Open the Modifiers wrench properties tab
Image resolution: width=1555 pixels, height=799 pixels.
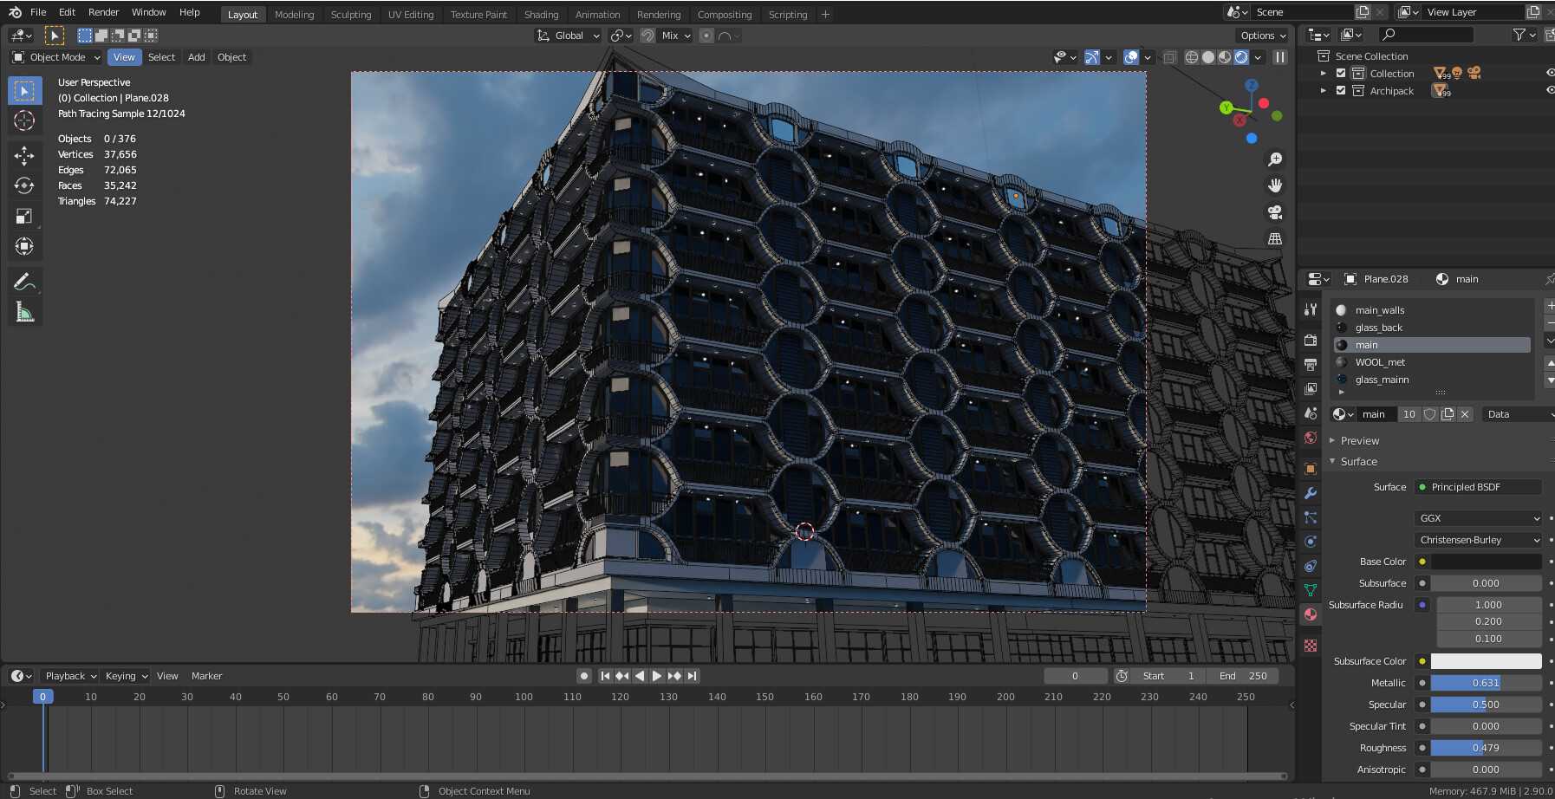[1311, 493]
